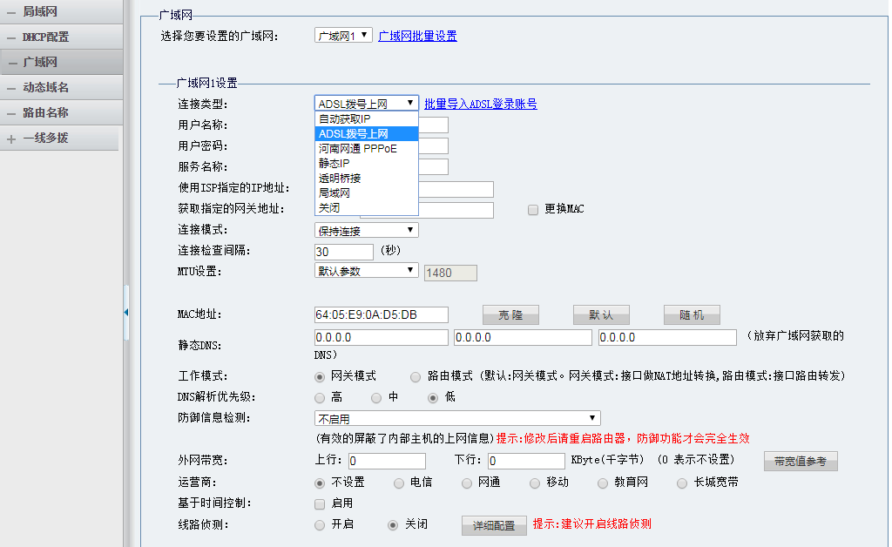
Task: Tick the 启用 time-based control checkbox
Action: pyautogui.click(x=320, y=503)
